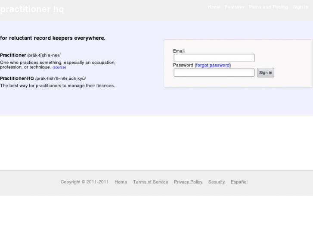This screenshot has height=235, width=313.
Task: Click the bold 'Practitioner-HQ' definition term
Action: [x=17, y=78]
